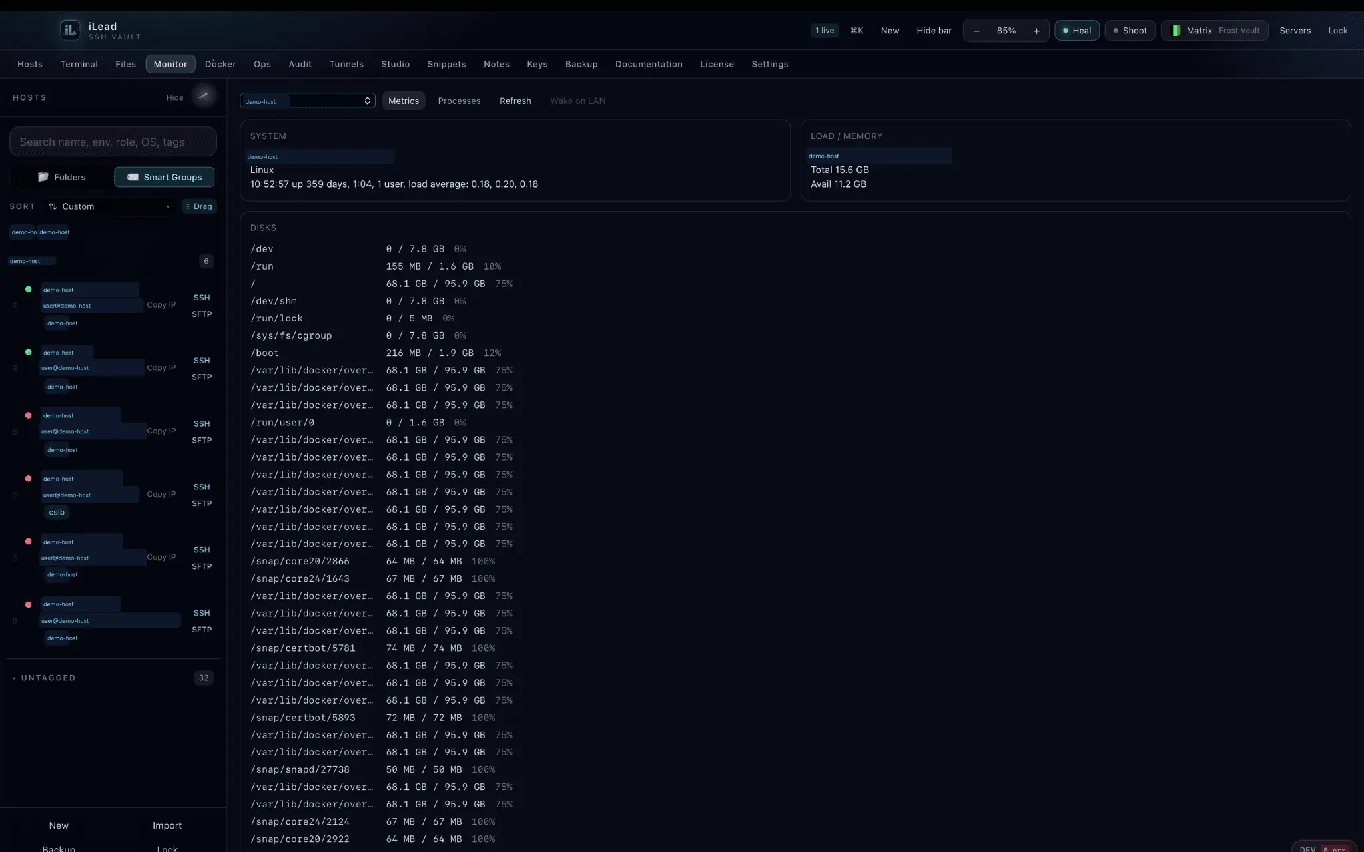This screenshot has height=852, width=1364.
Task: Open the Custom sort dropdown
Action: (x=109, y=206)
